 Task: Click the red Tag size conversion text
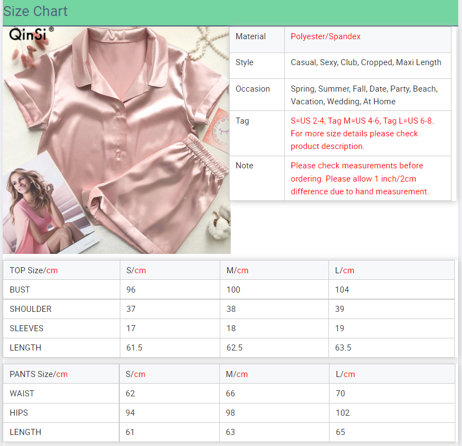point(362,134)
